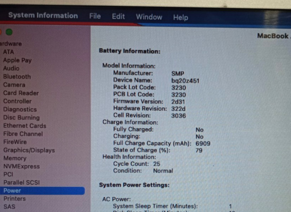Click the Pack Lot Code value 3230
This screenshot has height=212, width=291.
(x=179, y=88)
